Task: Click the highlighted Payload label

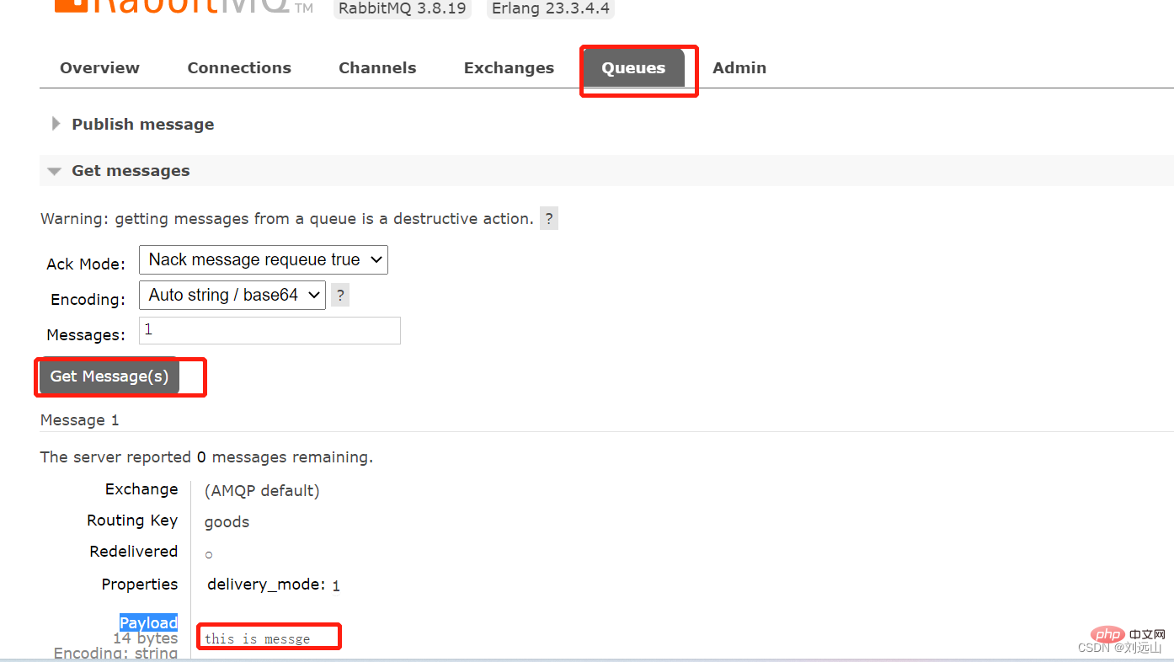Action: coord(148,622)
